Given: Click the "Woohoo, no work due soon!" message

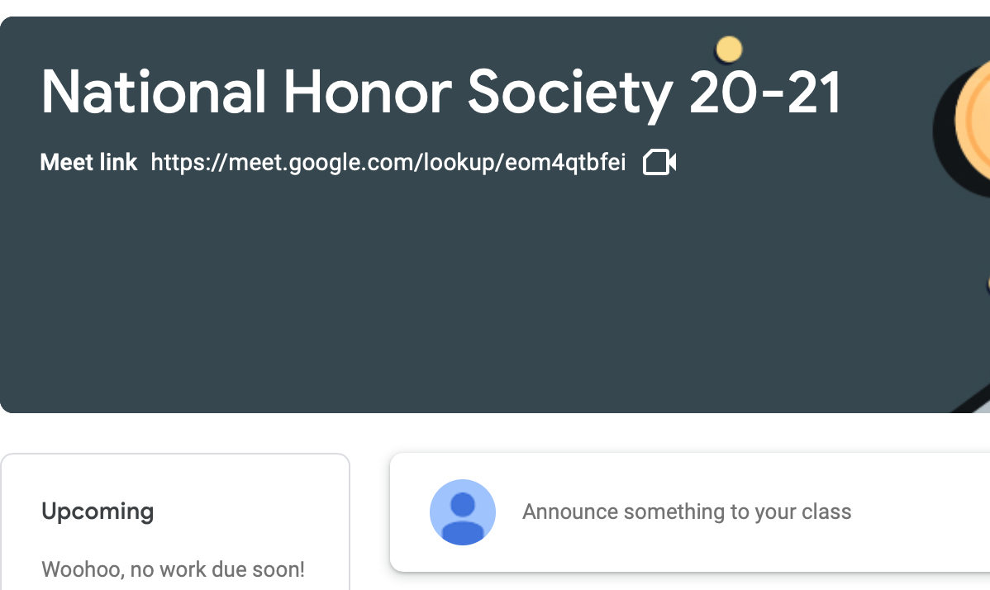Looking at the screenshot, I should 173,569.
